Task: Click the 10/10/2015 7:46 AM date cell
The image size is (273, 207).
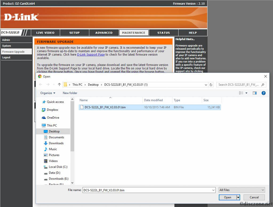Action: pos(157,107)
